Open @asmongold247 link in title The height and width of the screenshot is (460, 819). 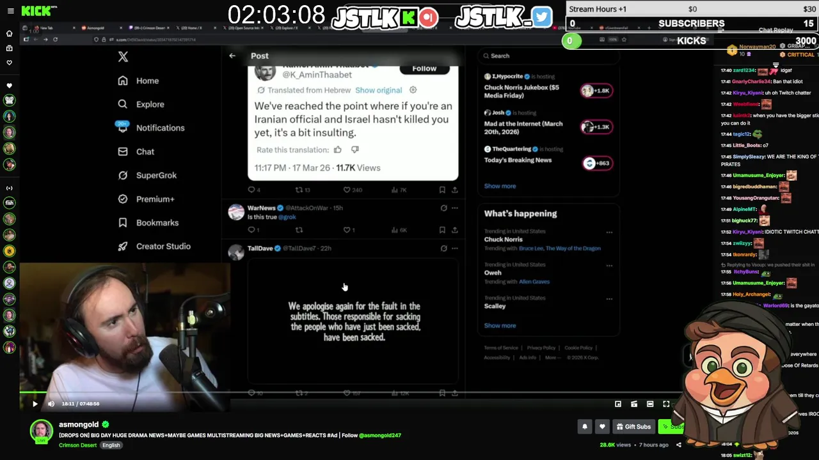pos(380,435)
